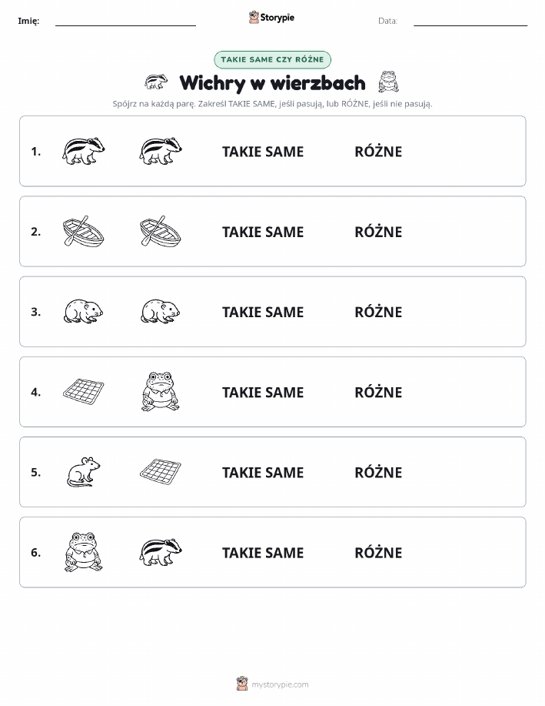This screenshot has height=706, width=545.
Task: Select RÓŻNE for pair 4
Action: pos(378,392)
